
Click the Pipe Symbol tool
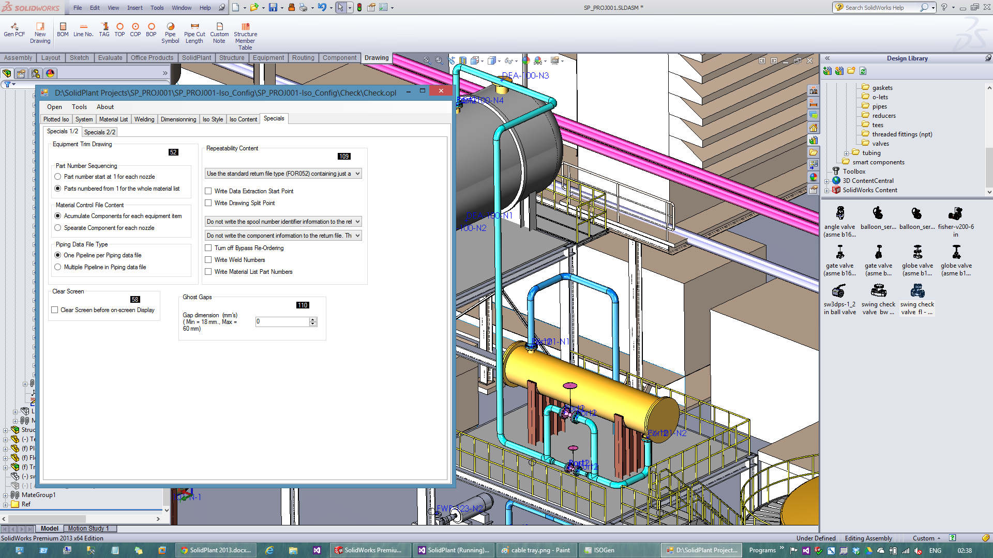[170, 29]
